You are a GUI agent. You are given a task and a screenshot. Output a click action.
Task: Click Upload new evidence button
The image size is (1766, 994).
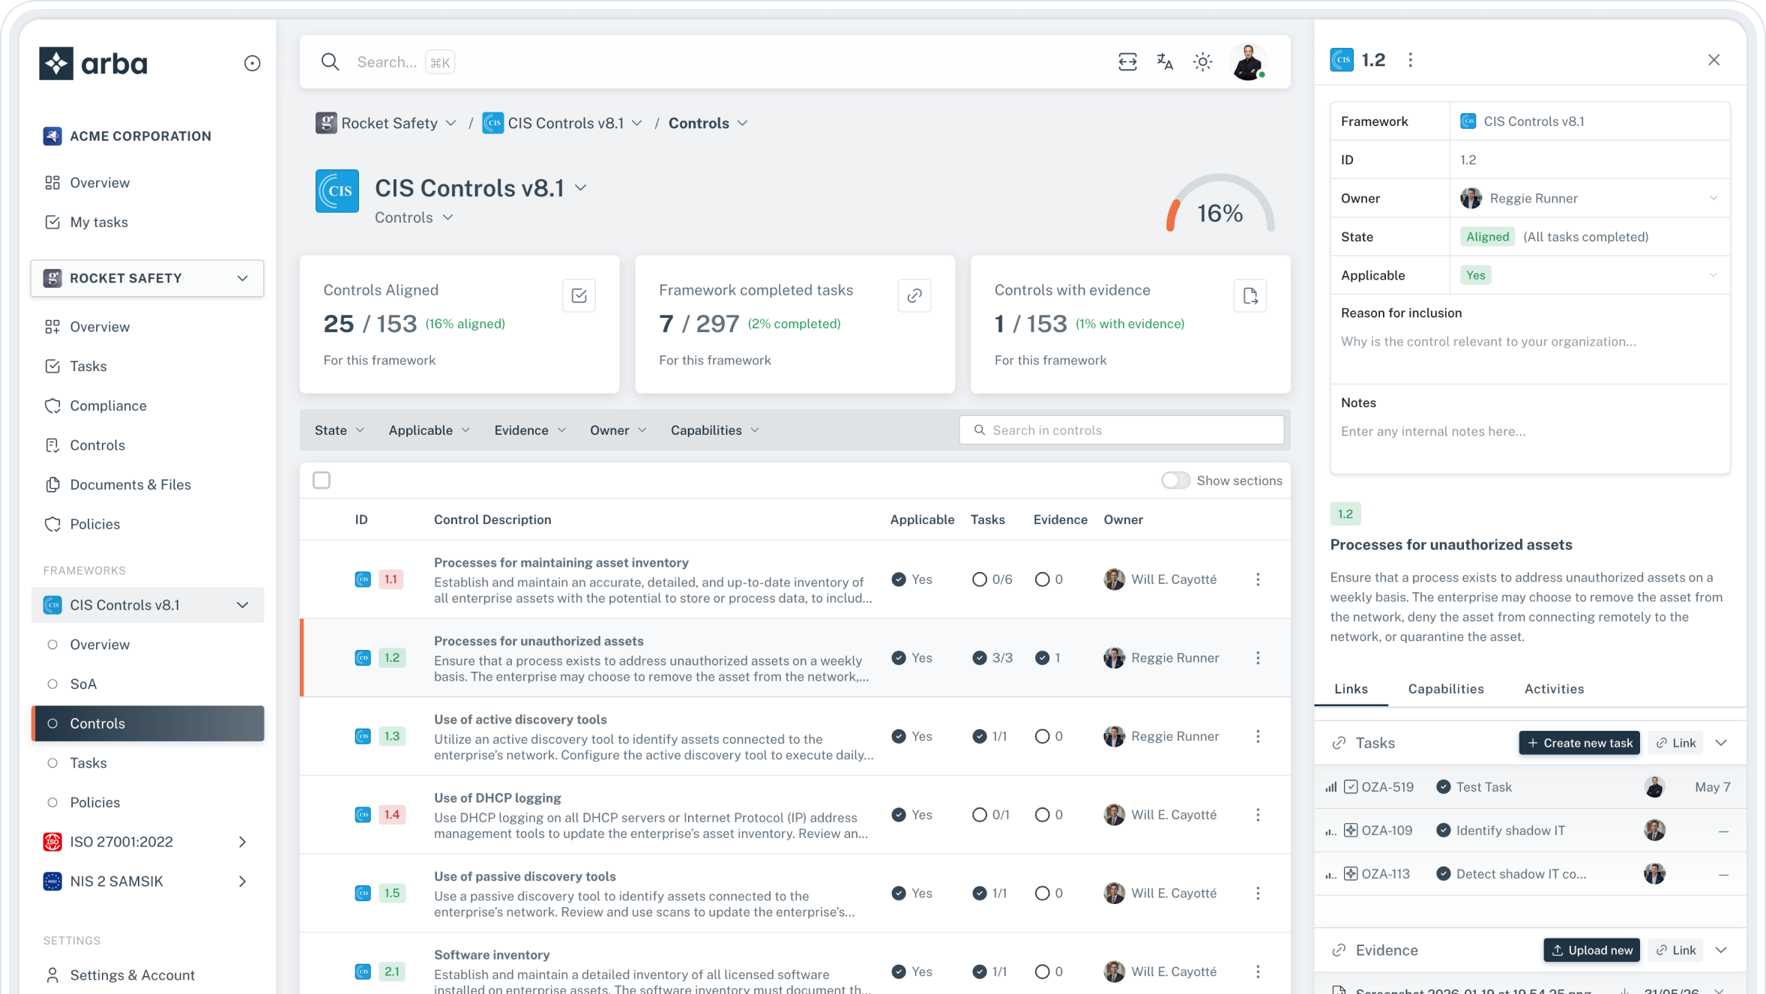1591,951
